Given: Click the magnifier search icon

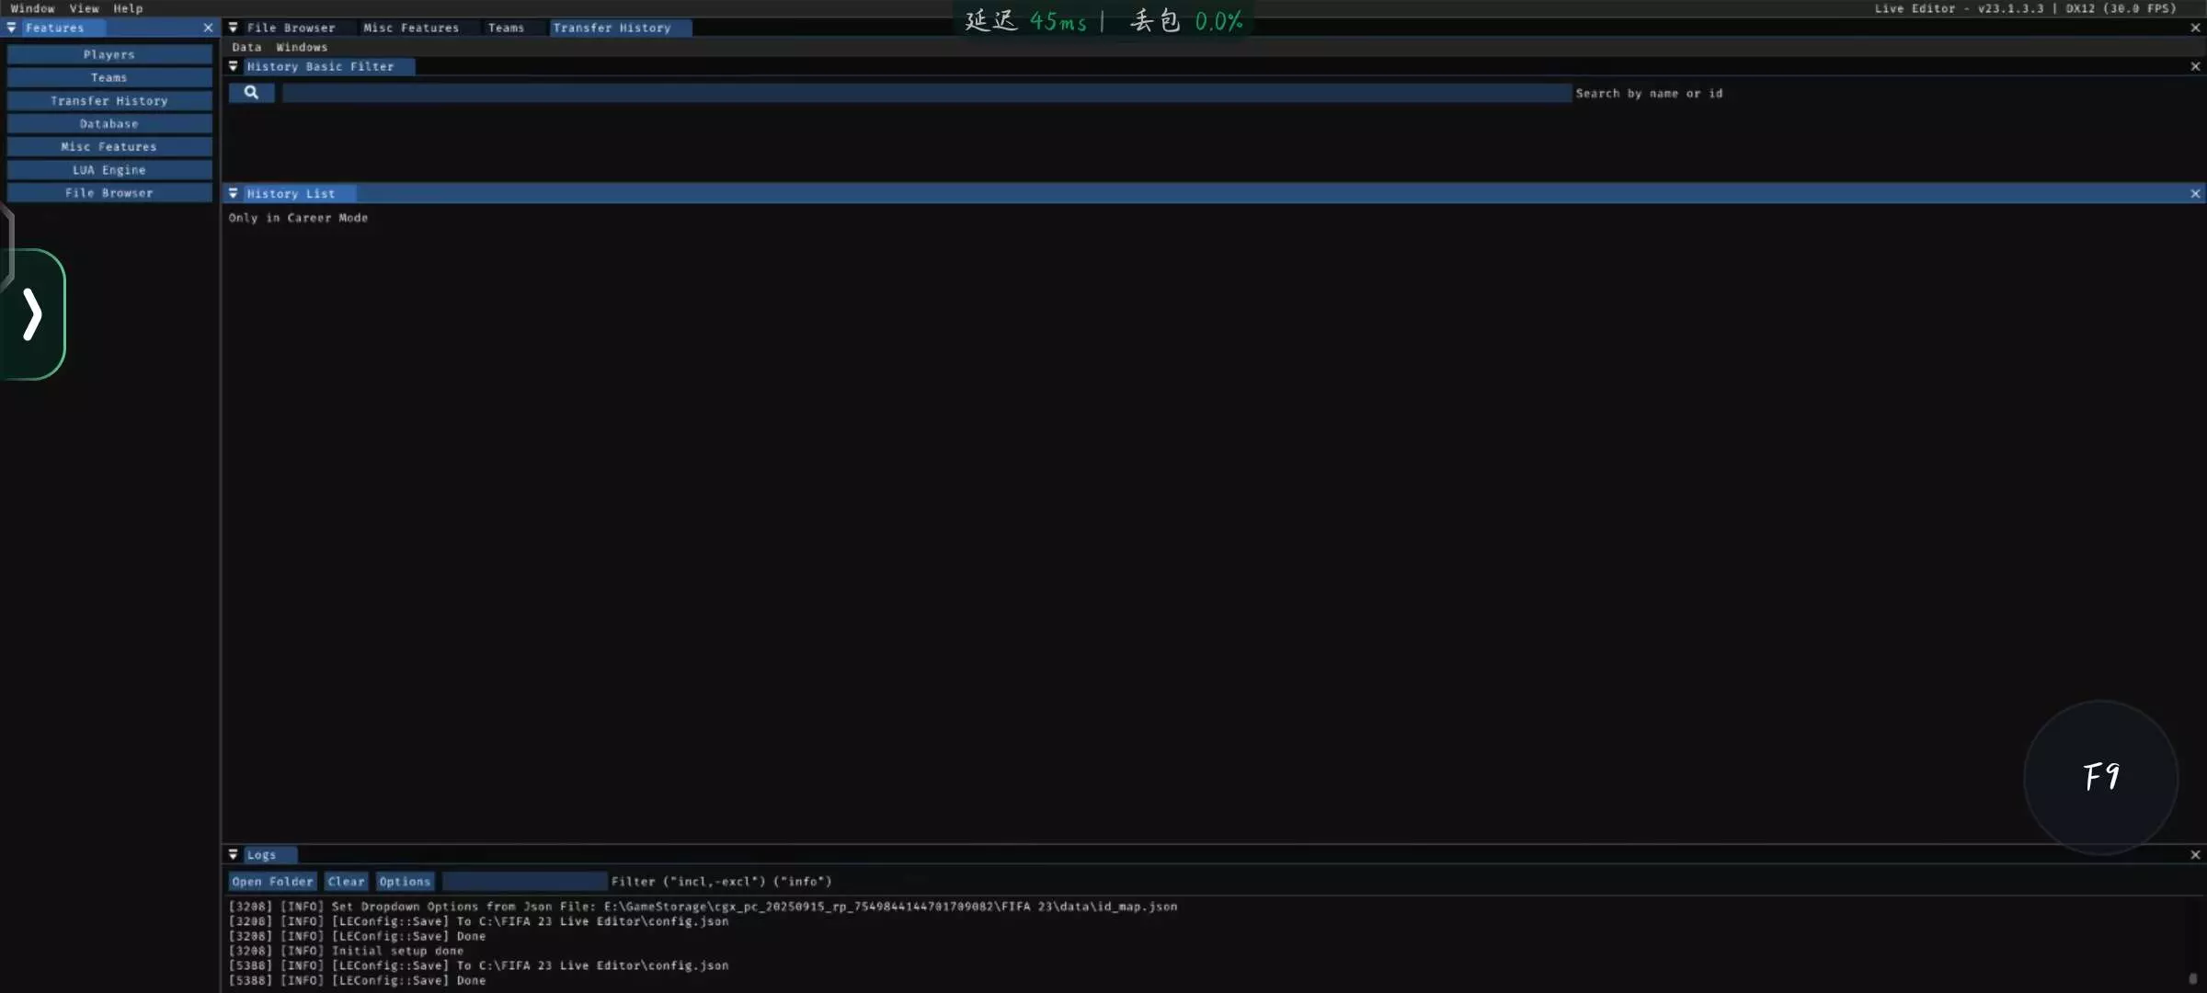Looking at the screenshot, I should pyautogui.click(x=251, y=93).
